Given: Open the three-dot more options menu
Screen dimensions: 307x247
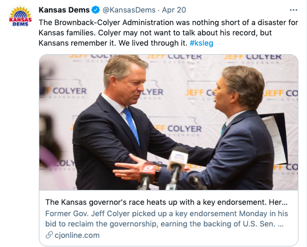Looking at the screenshot, I should tap(293, 10).
